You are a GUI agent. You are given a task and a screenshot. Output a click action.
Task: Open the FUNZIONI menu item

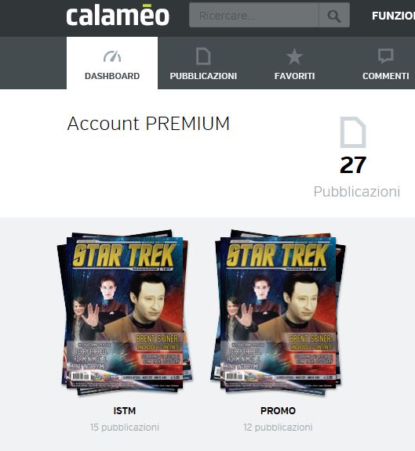(x=393, y=16)
